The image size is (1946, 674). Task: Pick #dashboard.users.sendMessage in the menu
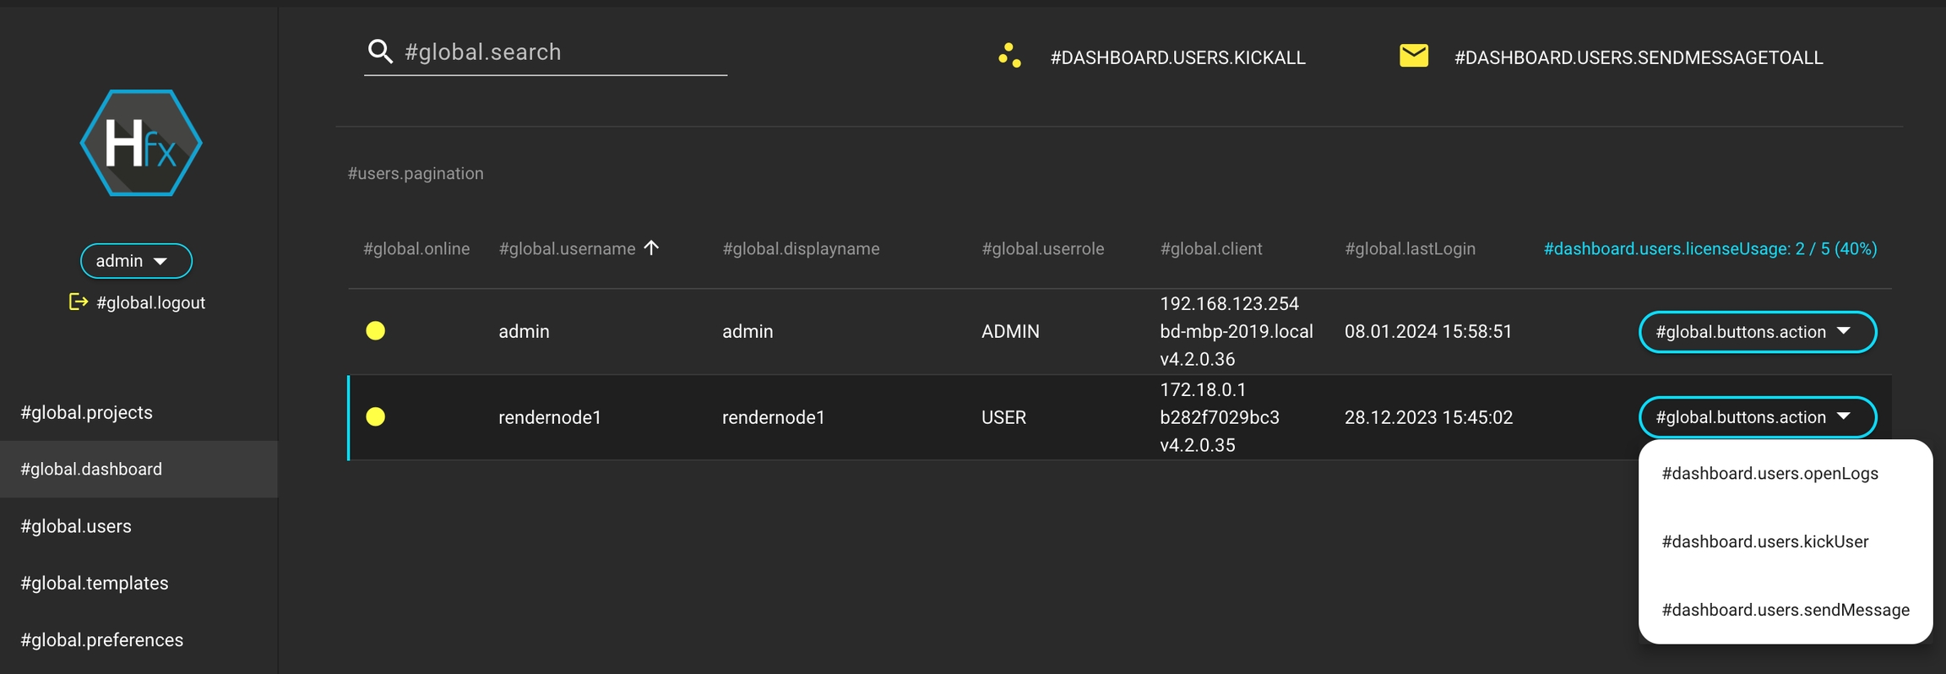1785,611
